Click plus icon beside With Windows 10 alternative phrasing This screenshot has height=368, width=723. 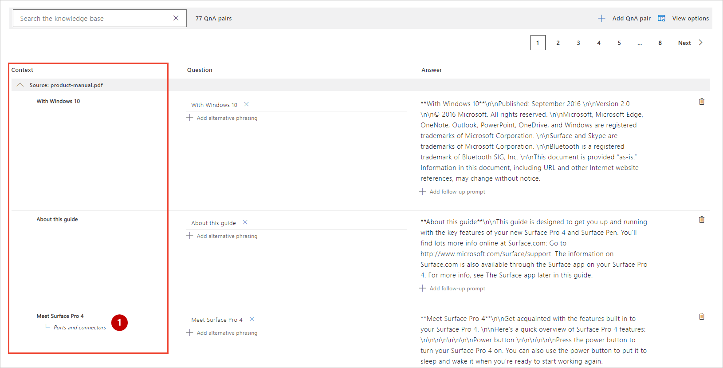189,118
